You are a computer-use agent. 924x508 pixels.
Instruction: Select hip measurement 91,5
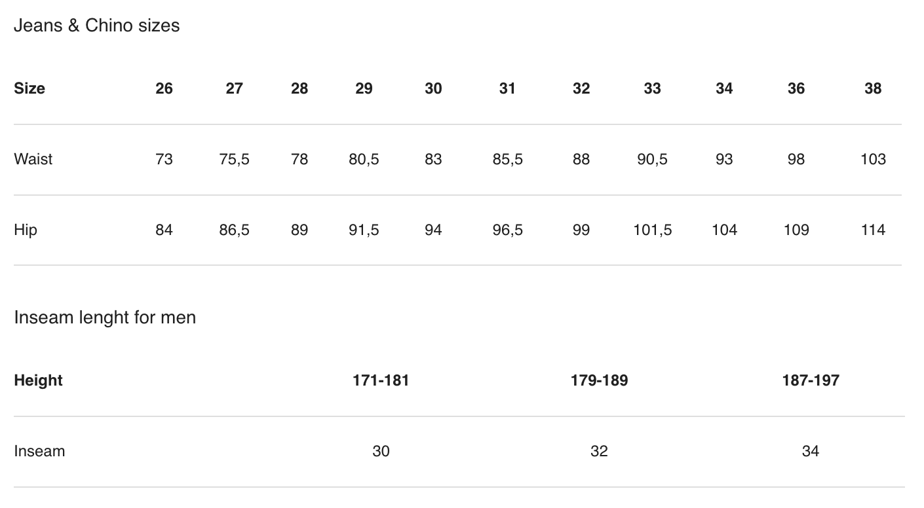(364, 230)
